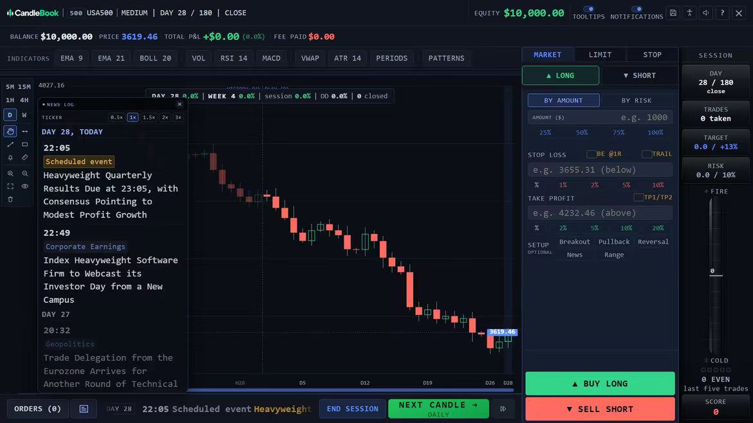The width and height of the screenshot is (753, 423).
Task: Set ticker speed to 0.5x
Action: point(116,117)
